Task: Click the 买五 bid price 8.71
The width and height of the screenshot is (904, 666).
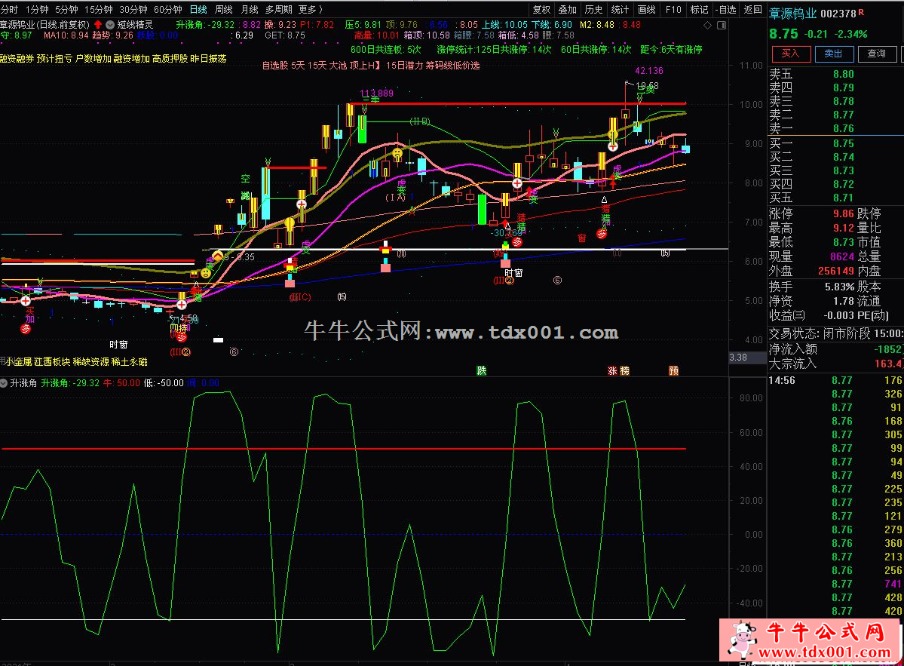Action: (x=843, y=198)
